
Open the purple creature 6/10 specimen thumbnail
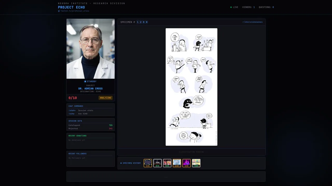186,163
